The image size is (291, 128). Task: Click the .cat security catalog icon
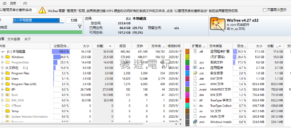[x=195, y=73]
